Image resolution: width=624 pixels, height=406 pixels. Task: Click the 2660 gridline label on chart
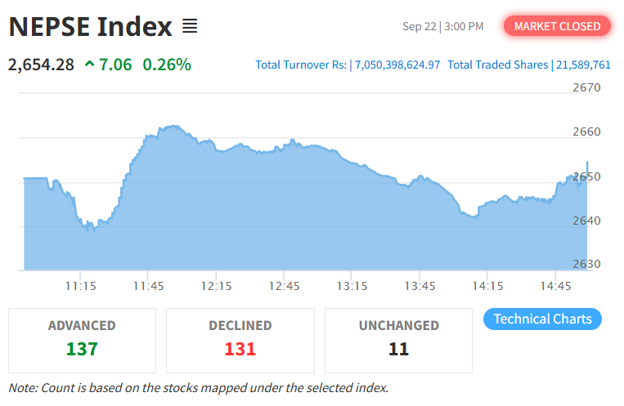click(x=586, y=132)
